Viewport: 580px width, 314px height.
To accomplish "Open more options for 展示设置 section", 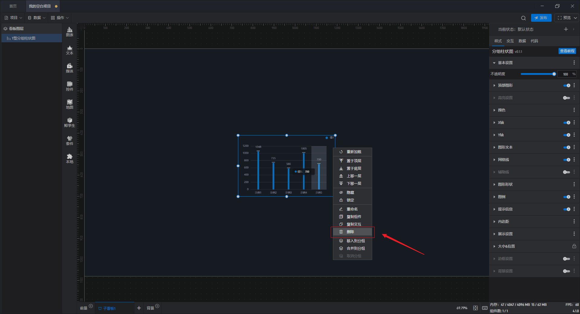I will click(x=574, y=234).
